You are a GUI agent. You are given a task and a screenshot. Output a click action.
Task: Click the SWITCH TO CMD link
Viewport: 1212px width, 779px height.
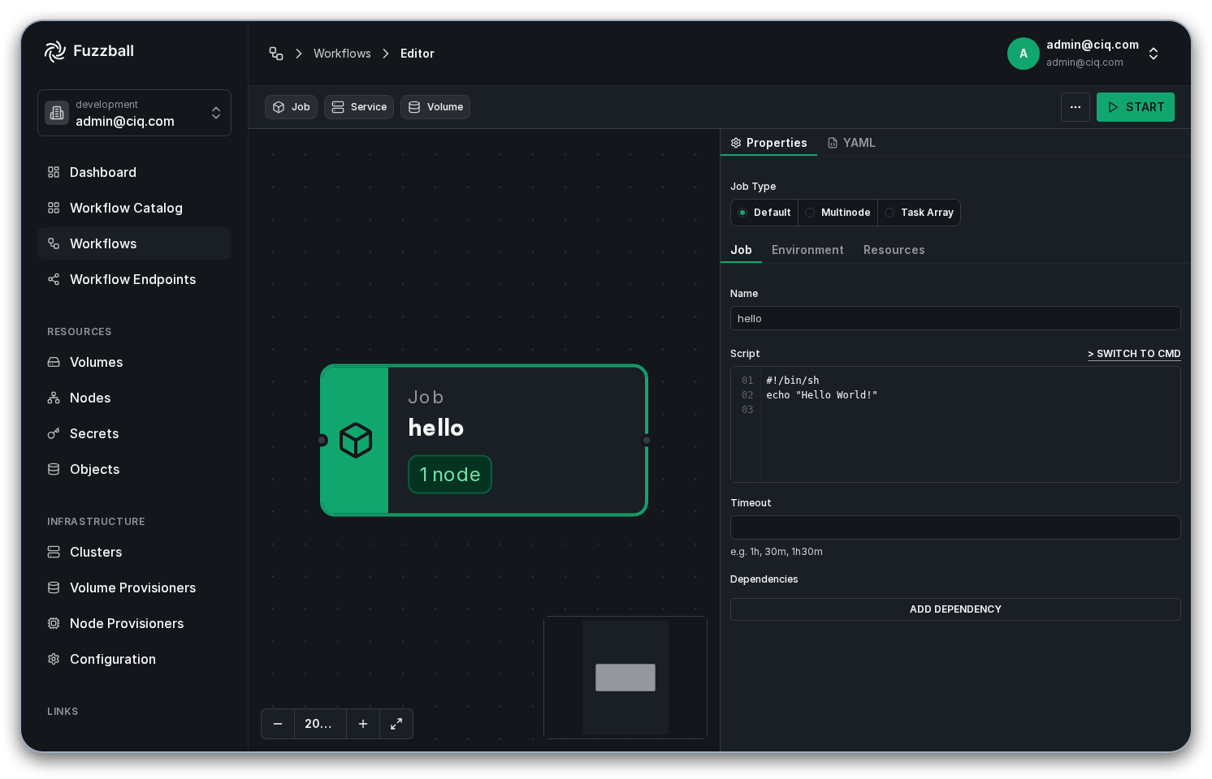pos(1134,354)
